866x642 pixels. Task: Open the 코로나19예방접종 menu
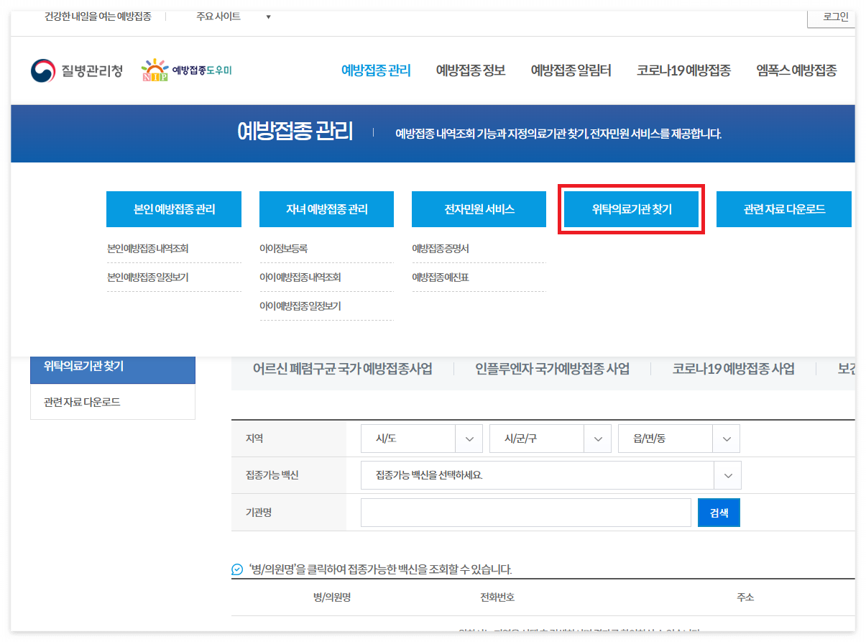point(683,70)
